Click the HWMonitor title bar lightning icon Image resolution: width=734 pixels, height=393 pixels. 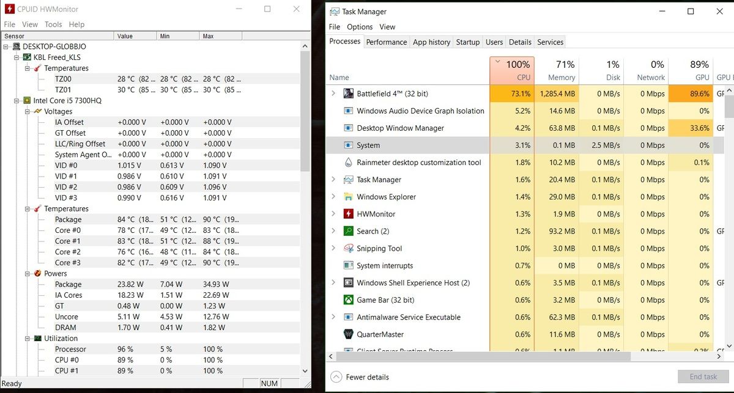9,9
